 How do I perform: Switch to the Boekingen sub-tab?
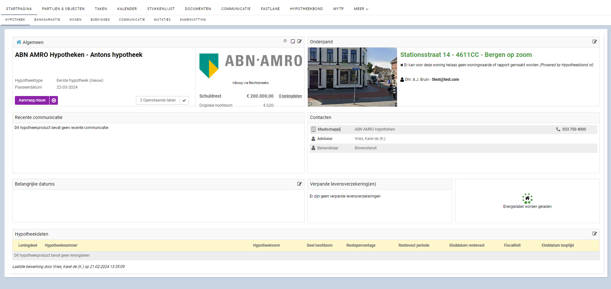point(100,20)
